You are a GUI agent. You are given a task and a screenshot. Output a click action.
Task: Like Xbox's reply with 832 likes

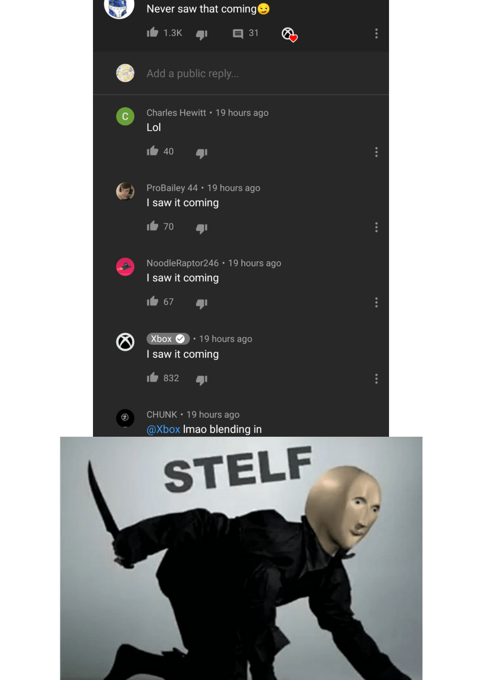pyautogui.click(x=152, y=377)
